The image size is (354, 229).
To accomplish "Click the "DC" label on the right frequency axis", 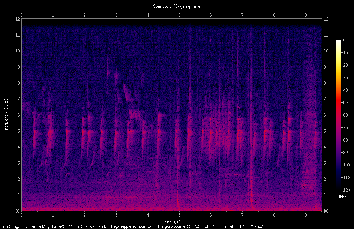I will click(x=326, y=211).
